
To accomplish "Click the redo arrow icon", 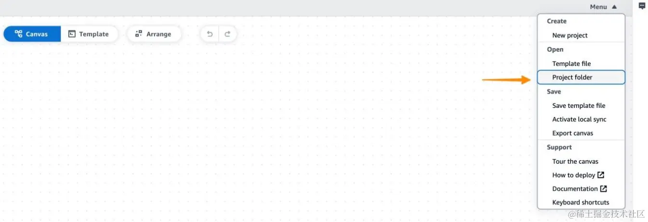I will click(x=227, y=34).
